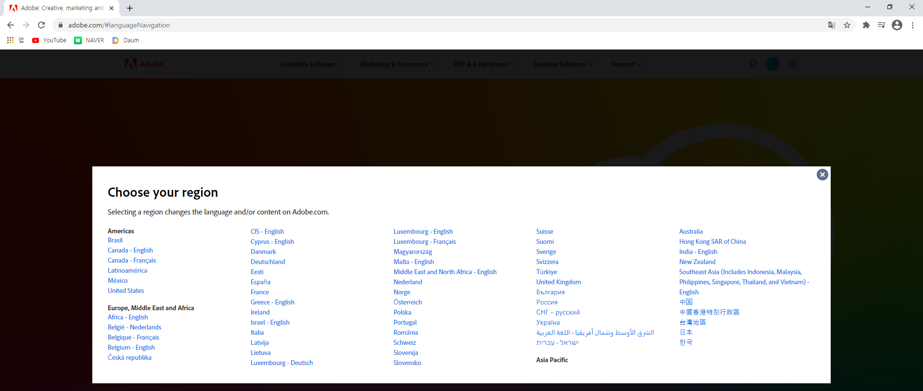Expand Creativity & Design menu
This screenshot has width=923, height=391.
(311, 64)
